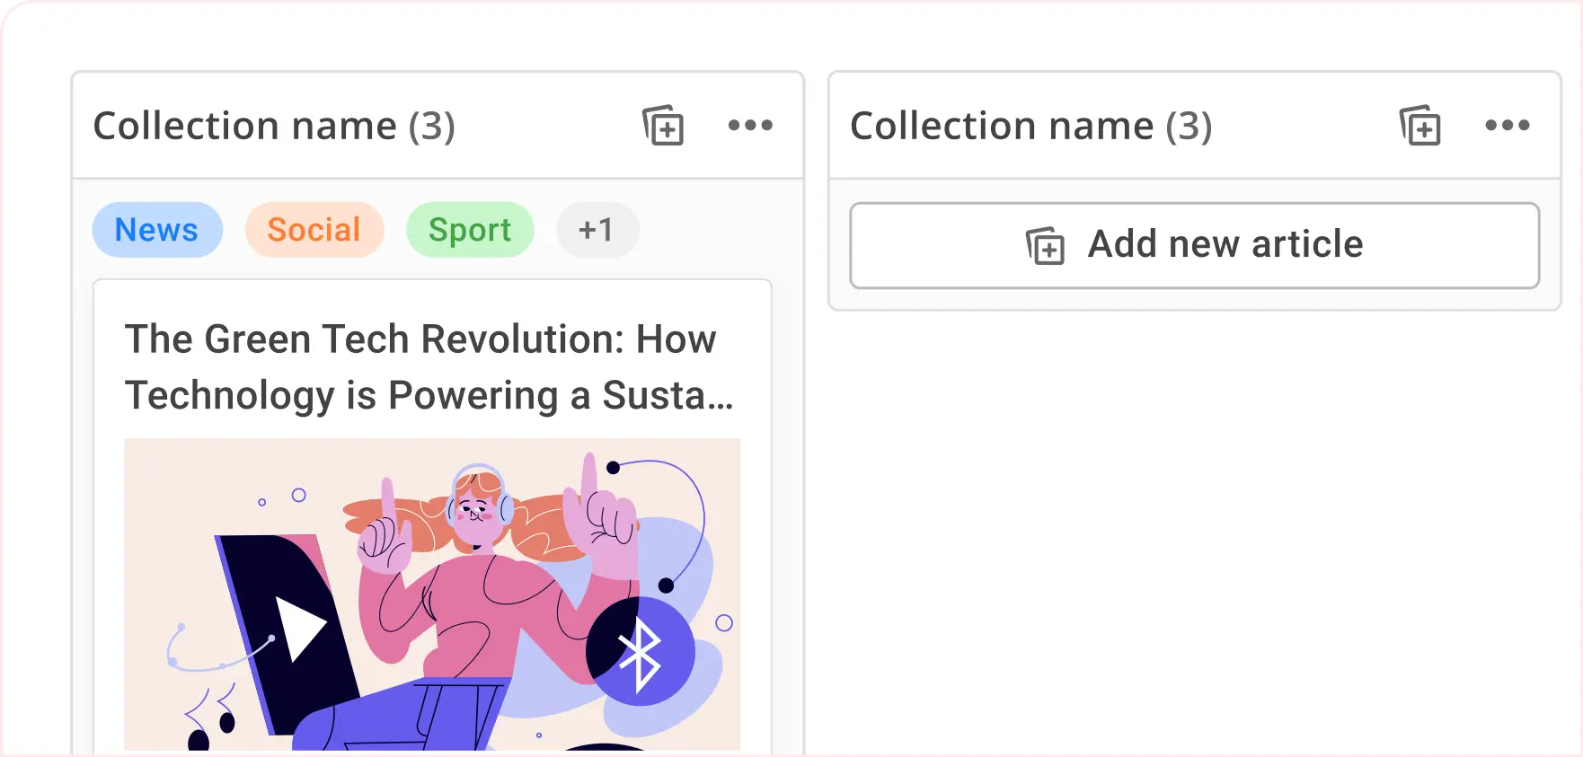
Task: Open the three-dot menu on the left collection
Action: coord(751,127)
